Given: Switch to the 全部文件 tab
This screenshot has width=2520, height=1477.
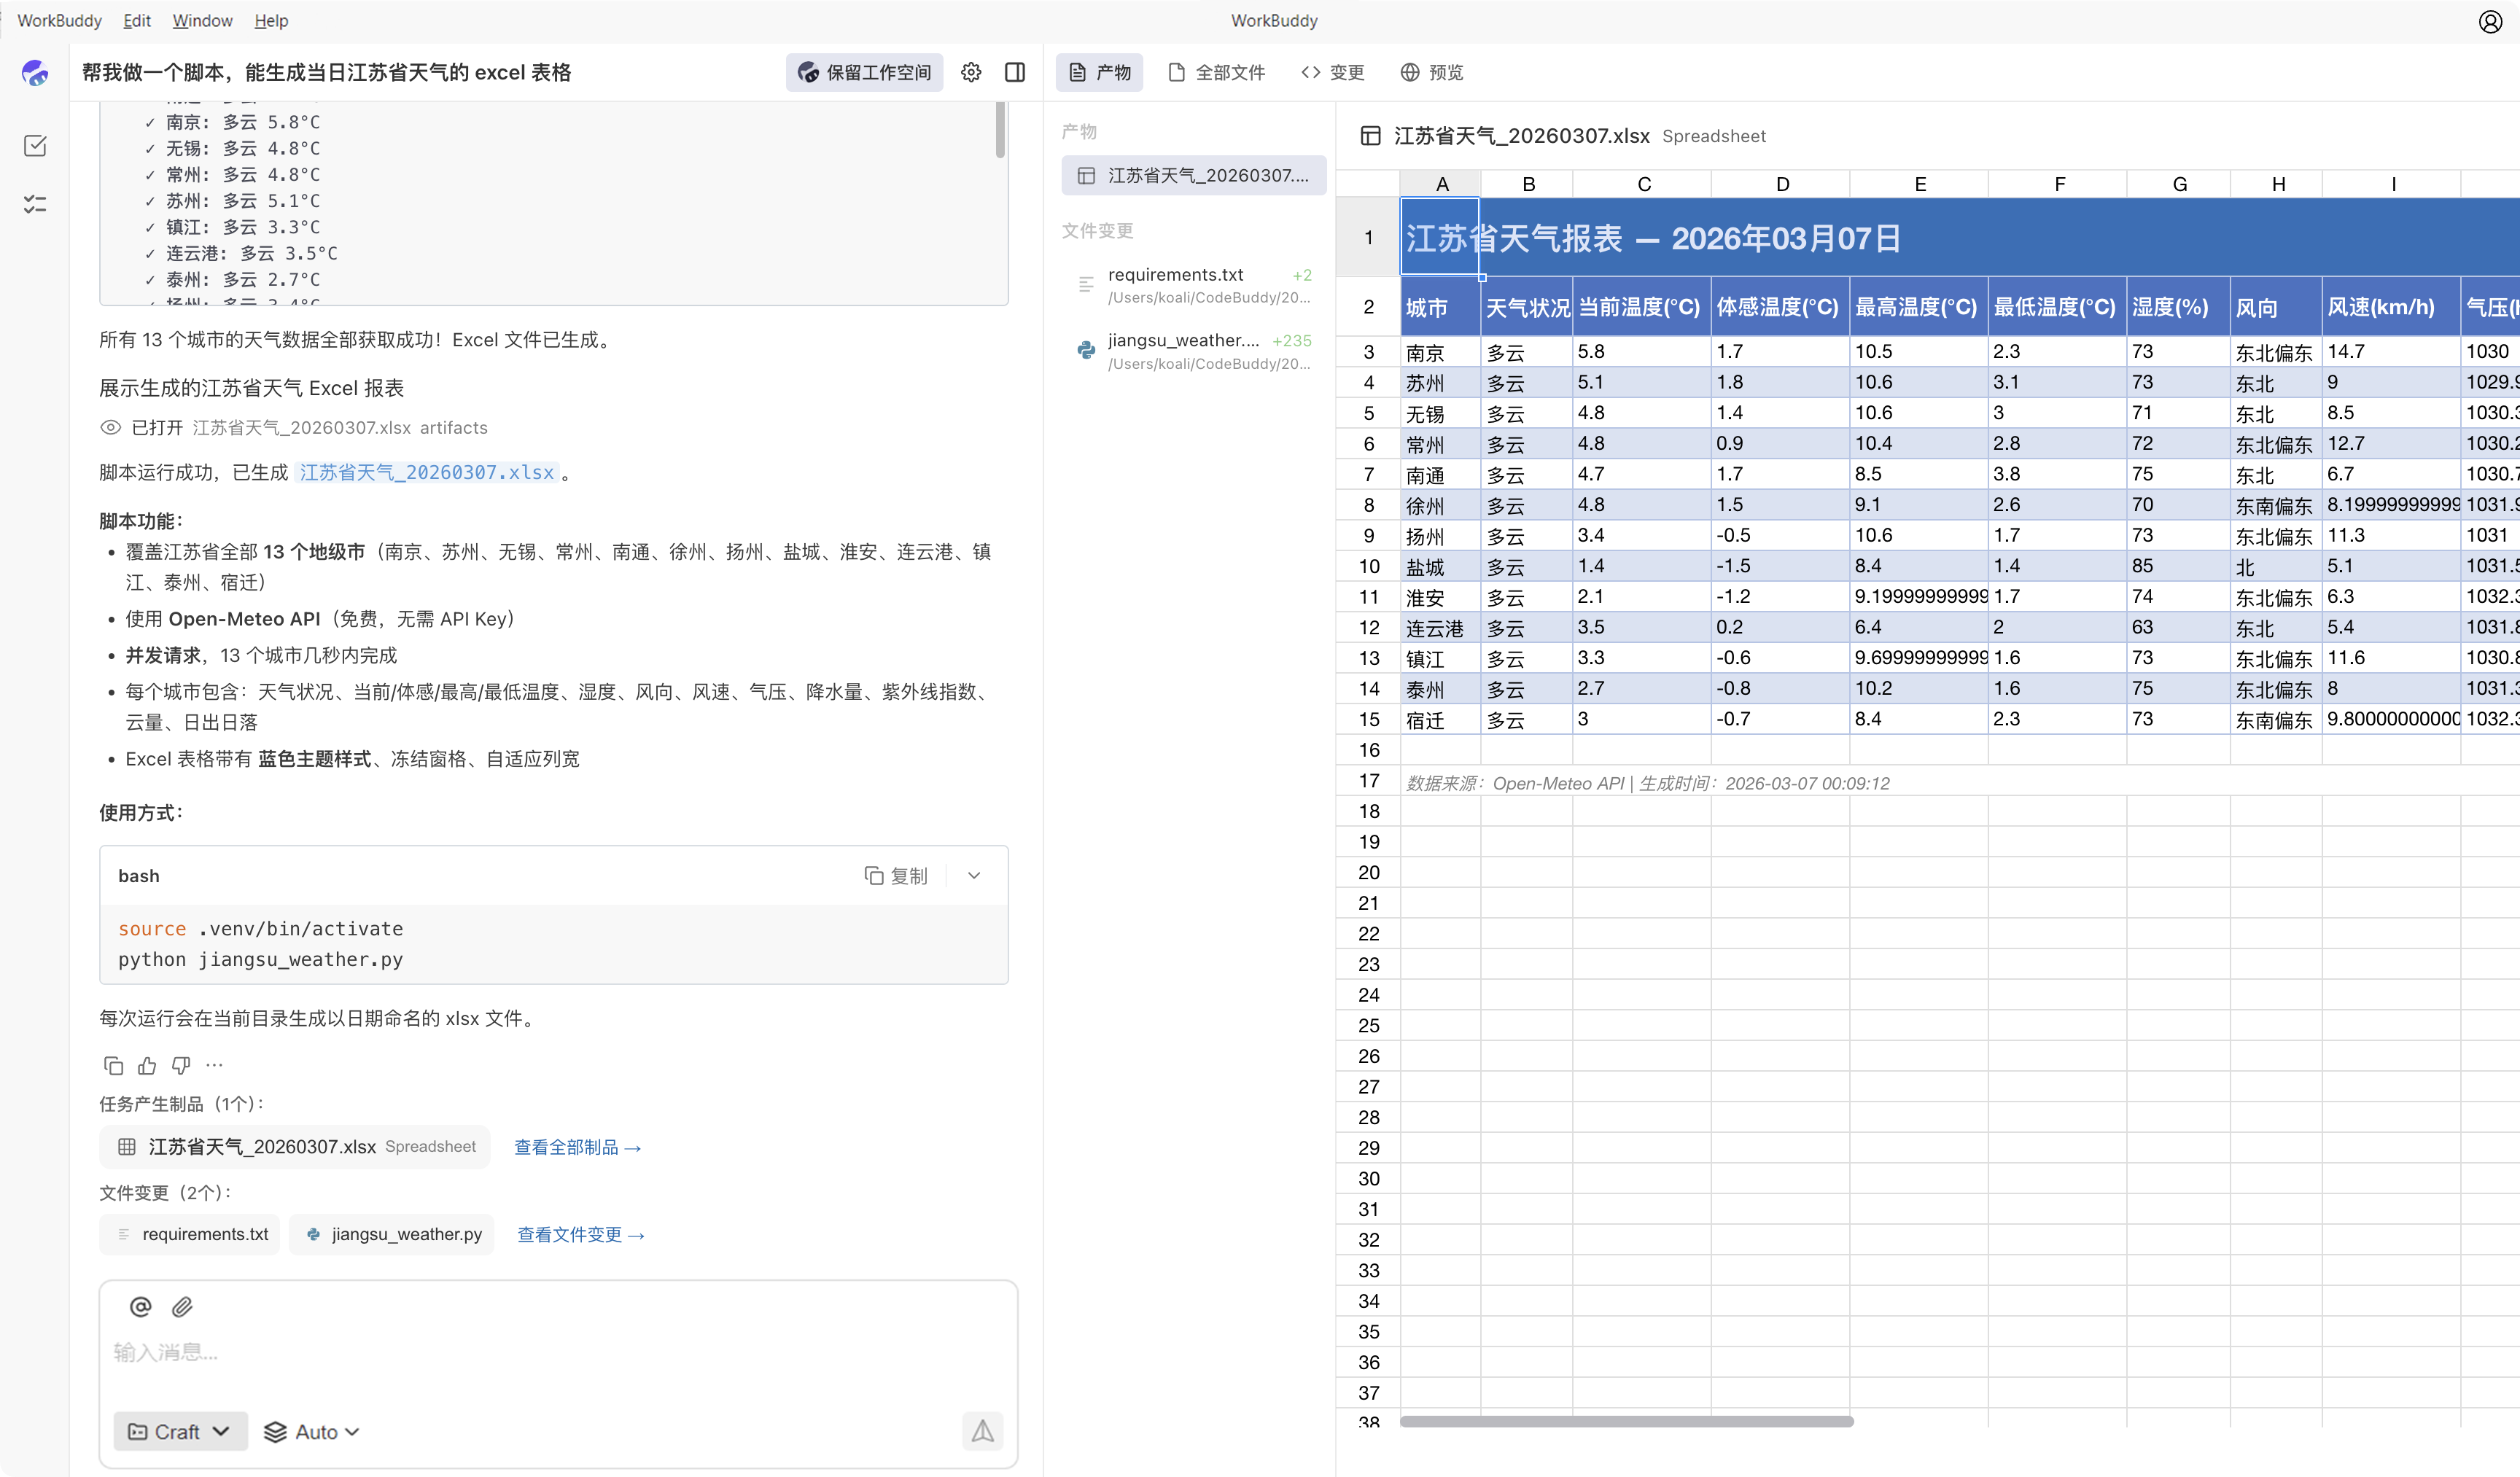Looking at the screenshot, I should tap(1217, 72).
